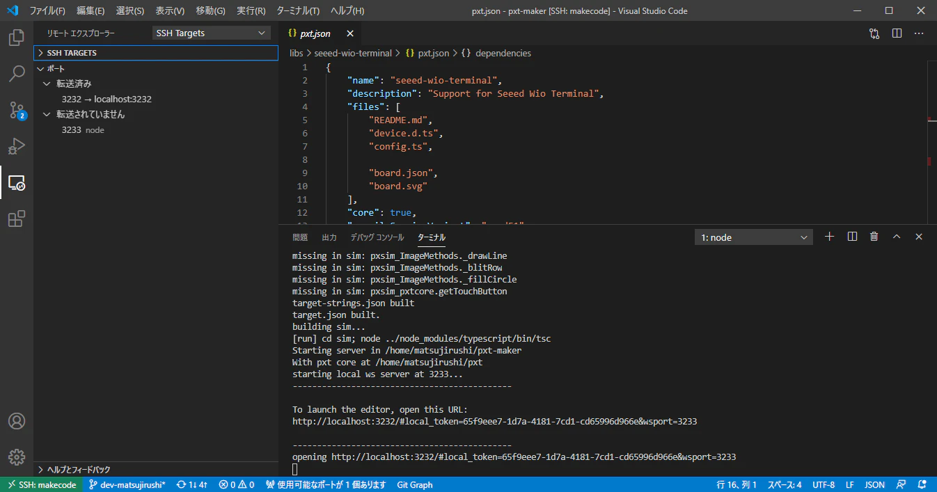The width and height of the screenshot is (937, 492).
Task: Switch to the 出力 panel tab
Action: pos(329,237)
